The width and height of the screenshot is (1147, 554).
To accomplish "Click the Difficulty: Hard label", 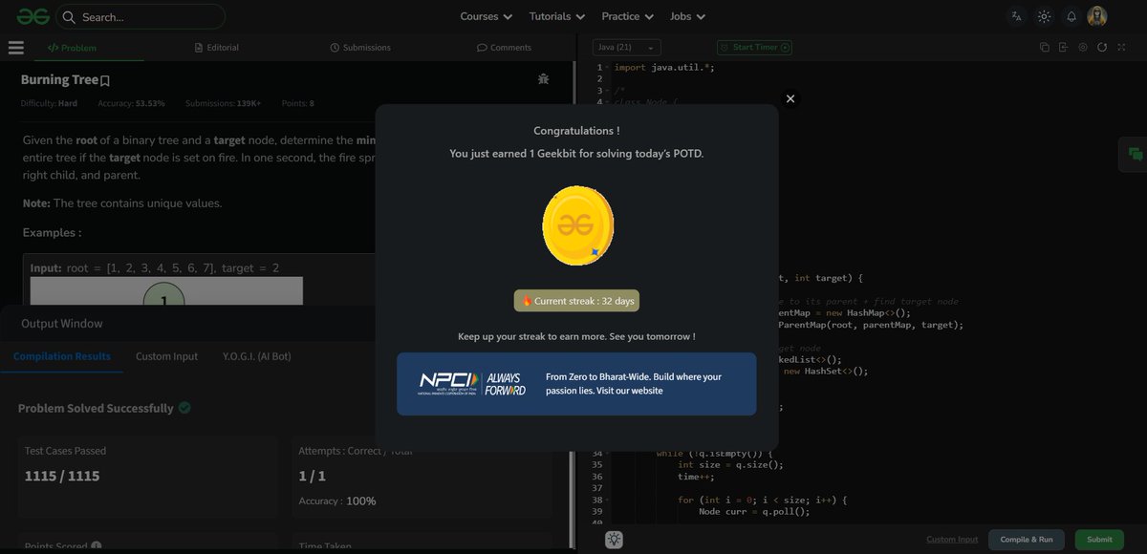I will pos(49,103).
